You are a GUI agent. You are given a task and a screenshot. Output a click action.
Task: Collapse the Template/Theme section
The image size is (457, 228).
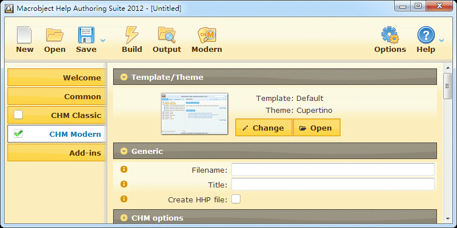124,77
